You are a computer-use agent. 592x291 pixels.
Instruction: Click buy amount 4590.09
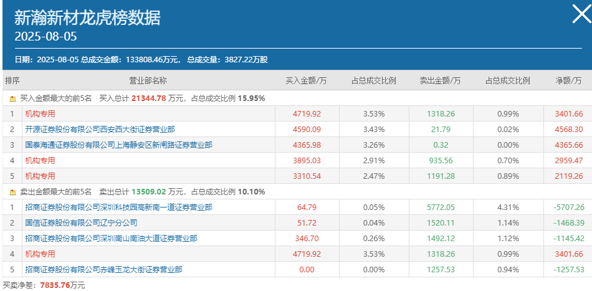click(x=307, y=130)
